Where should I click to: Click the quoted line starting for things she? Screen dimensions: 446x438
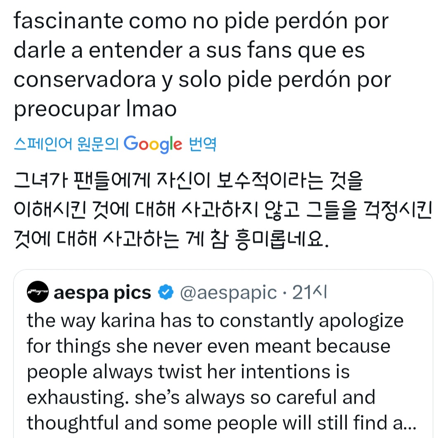209,345
